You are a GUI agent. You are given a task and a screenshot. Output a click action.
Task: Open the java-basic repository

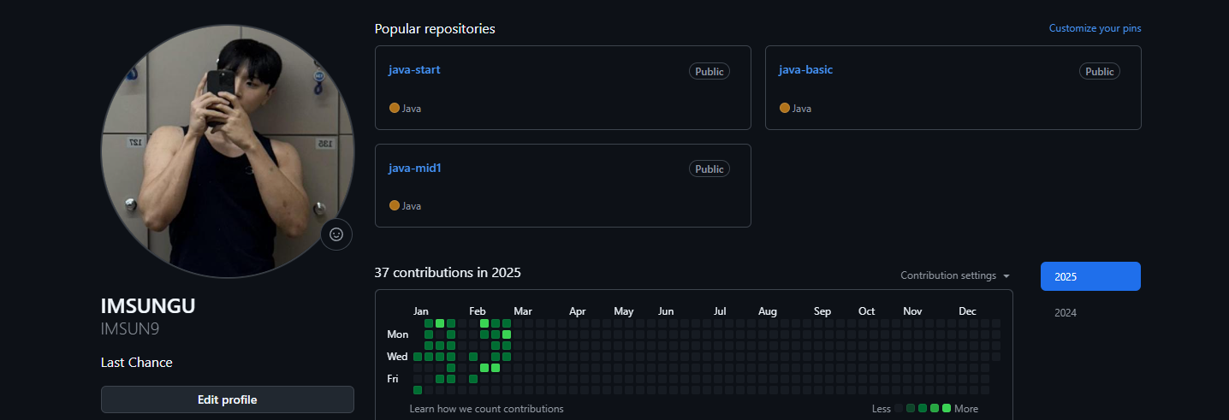click(805, 69)
